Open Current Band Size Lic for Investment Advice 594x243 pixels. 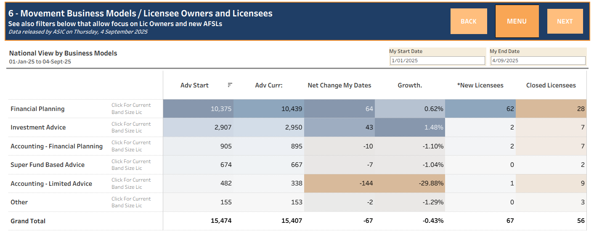131,127
